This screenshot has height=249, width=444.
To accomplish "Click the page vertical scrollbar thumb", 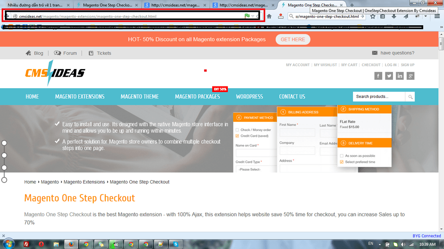I will pos(441,43).
